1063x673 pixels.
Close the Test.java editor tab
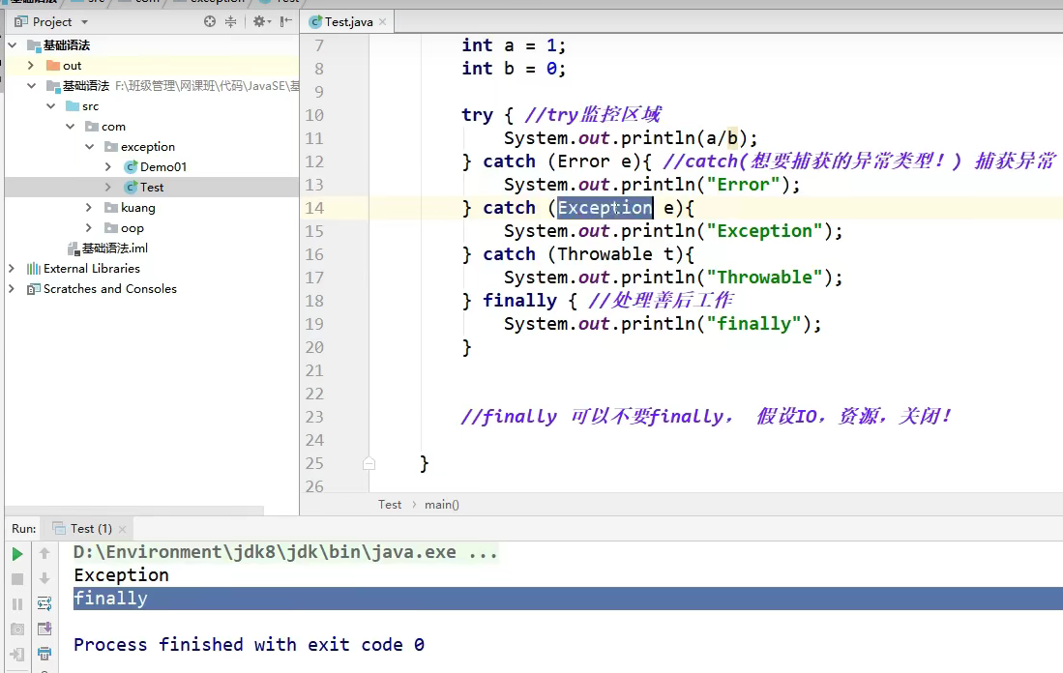tap(383, 21)
